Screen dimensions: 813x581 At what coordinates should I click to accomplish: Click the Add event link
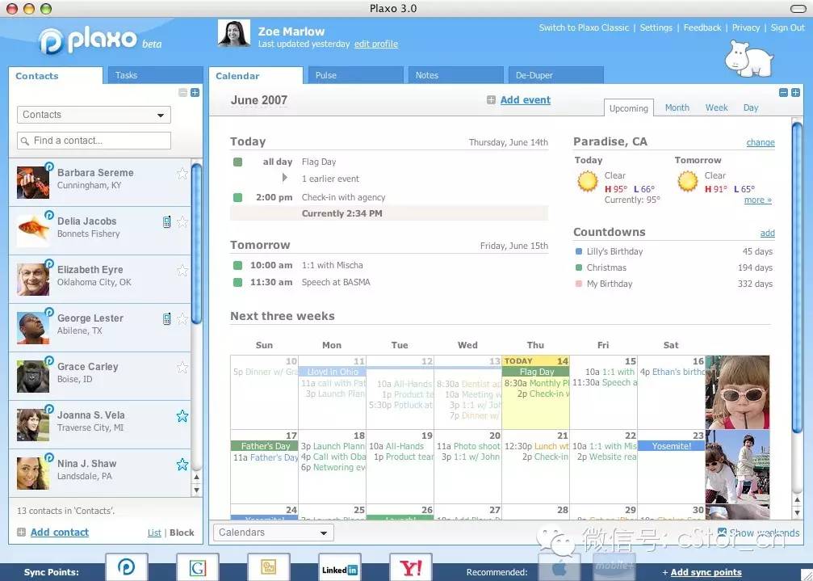[526, 100]
